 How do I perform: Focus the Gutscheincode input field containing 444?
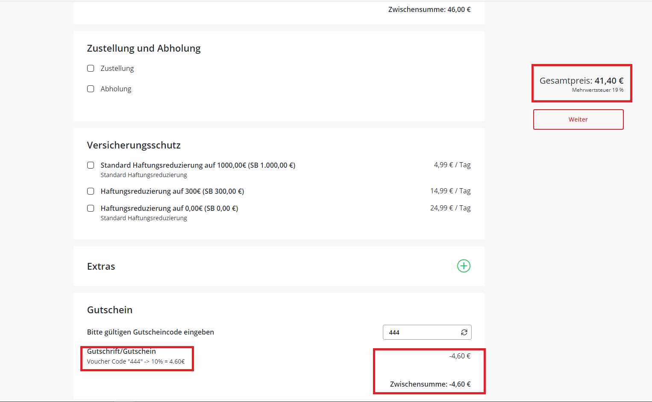tap(421, 332)
